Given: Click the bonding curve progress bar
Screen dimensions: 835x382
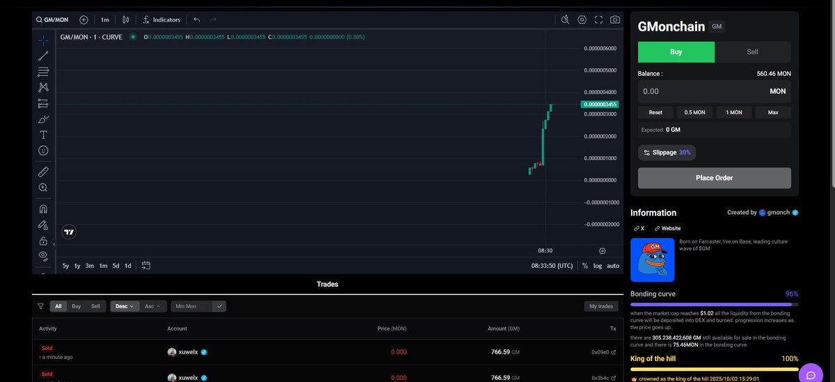Looking at the screenshot, I should point(715,304).
